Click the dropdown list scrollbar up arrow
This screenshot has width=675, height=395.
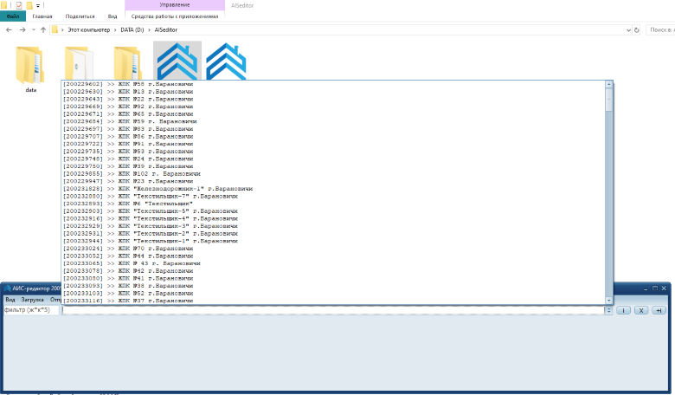[609, 85]
